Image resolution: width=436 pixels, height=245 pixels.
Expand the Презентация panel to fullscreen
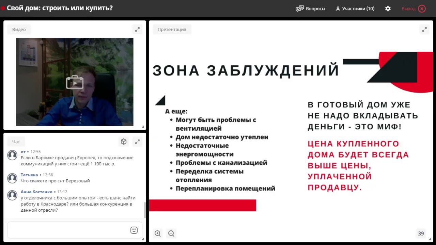point(424,30)
